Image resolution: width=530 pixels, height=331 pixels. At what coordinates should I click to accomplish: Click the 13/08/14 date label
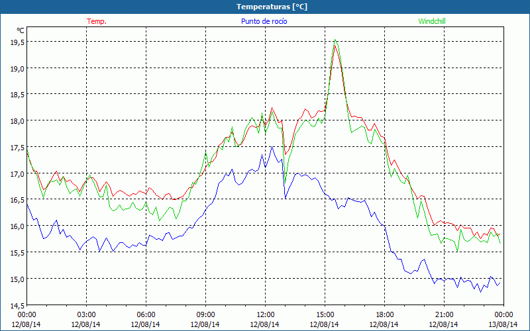click(503, 324)
